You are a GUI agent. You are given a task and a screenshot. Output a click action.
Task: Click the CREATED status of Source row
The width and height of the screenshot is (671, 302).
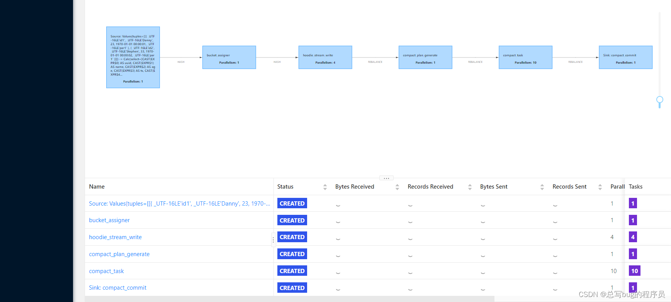[292, 203]
